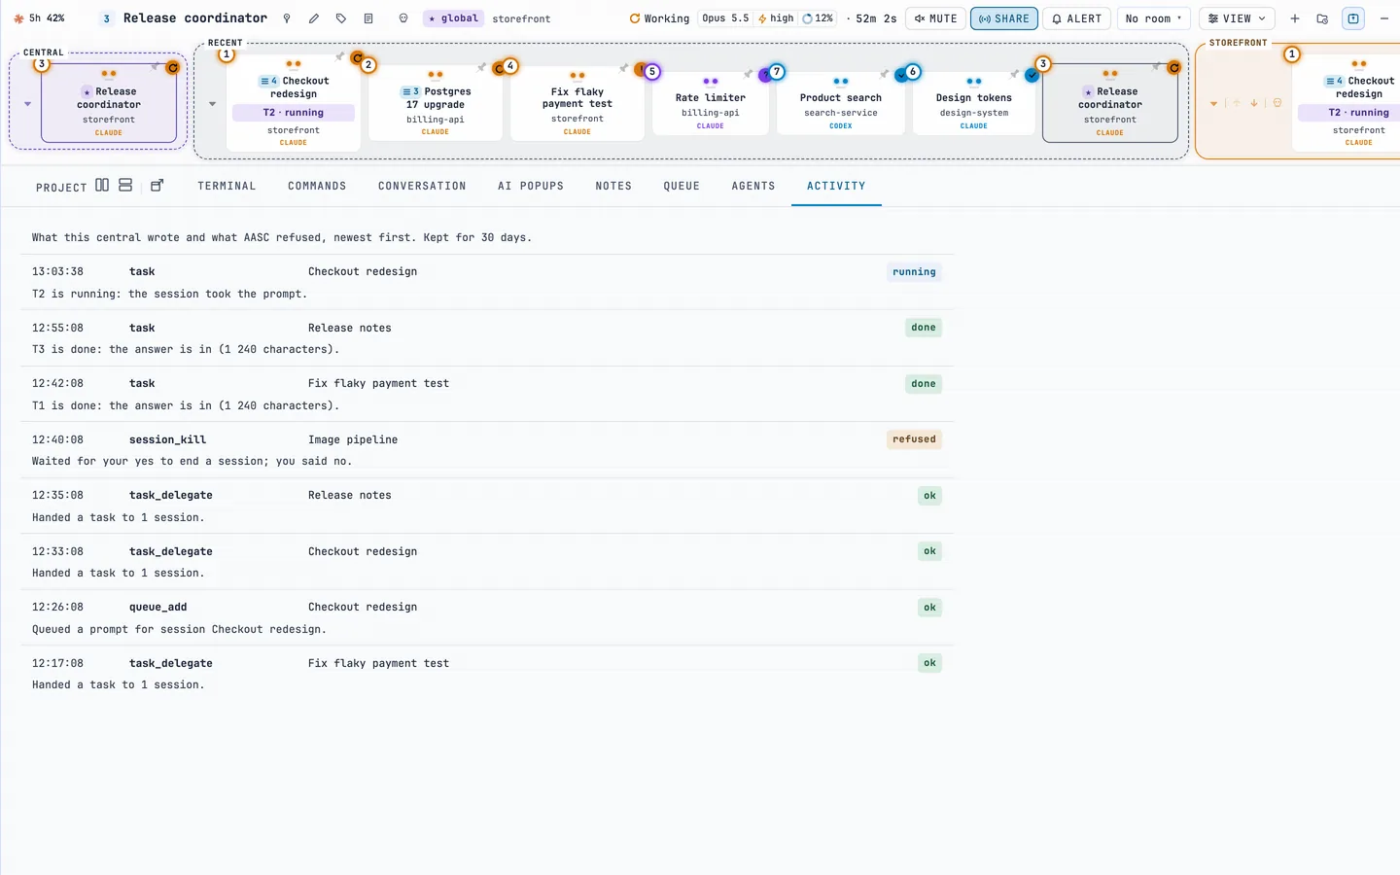This screenshot has height=875, width=1400.
Task: Click the face mask icon before global badge
Action: click(x=403, y=18)
